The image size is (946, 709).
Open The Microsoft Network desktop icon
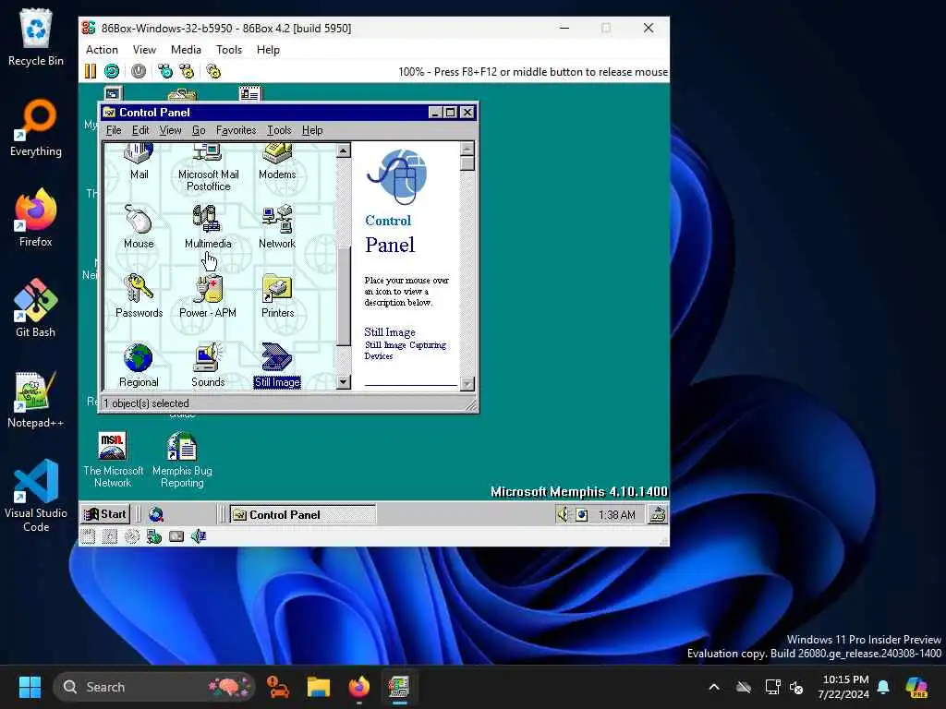click(113, 460)
